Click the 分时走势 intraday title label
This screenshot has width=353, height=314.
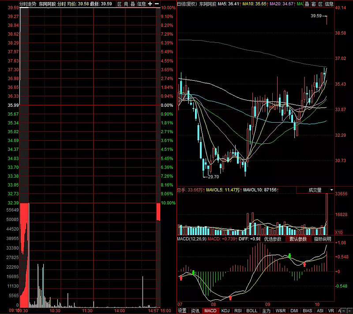pos(28,4)
